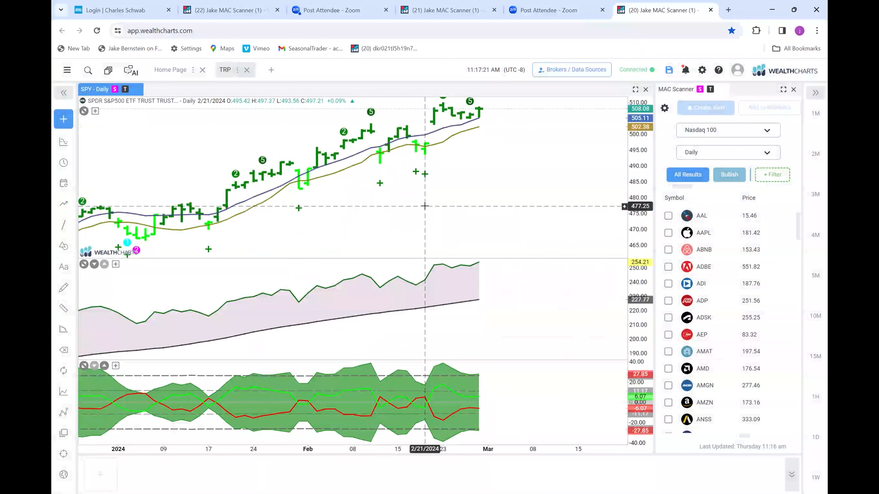
Task: Open TRP tab options menu
Action: click(237, 70)
